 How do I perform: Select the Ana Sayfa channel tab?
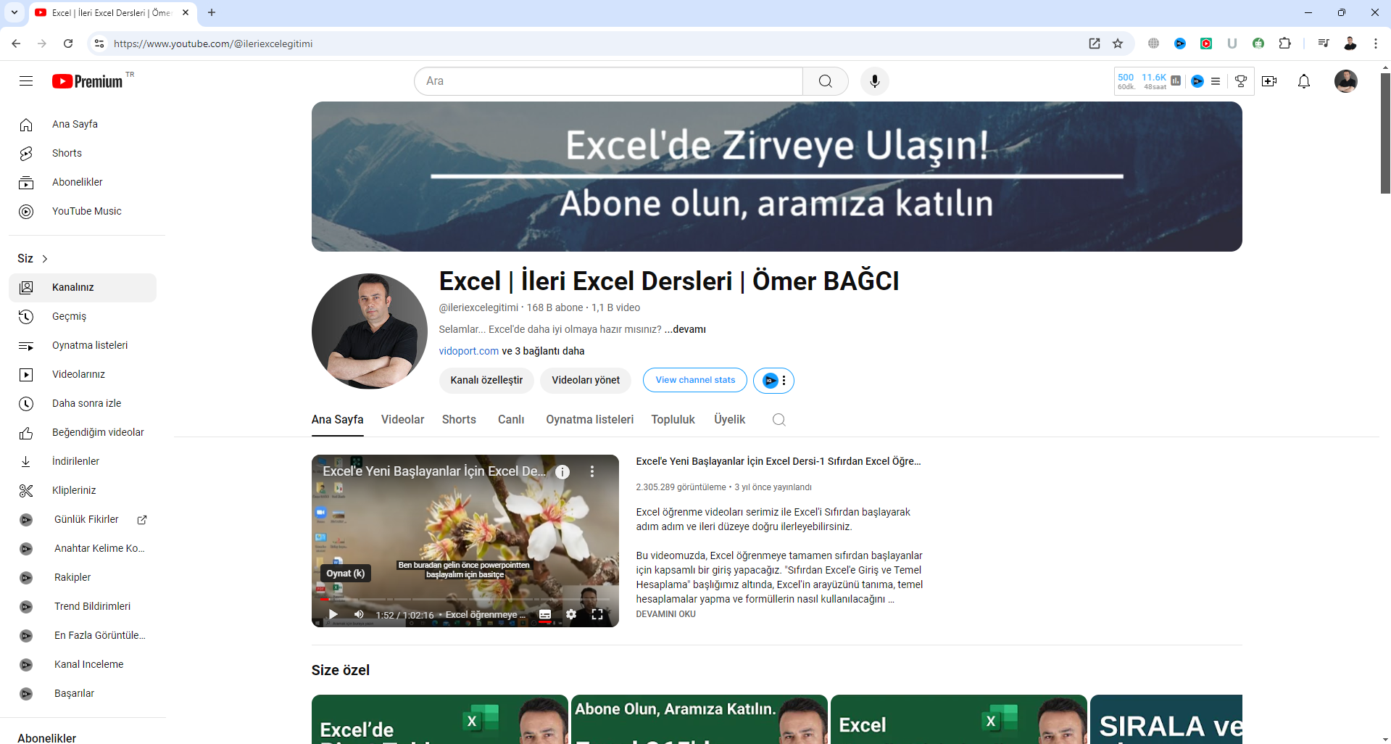(337, 420)
